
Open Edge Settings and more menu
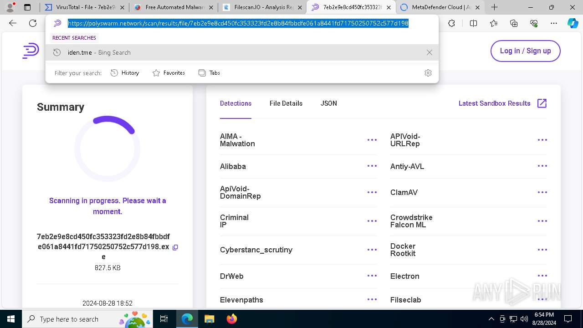(554, 23)
